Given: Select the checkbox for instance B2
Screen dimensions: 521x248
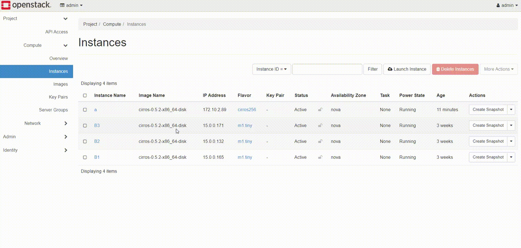Looking at the screenshot, I should 85,142.
